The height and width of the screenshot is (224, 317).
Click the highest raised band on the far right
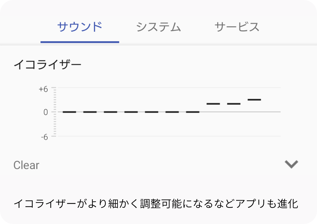click(x=254, y=99)
